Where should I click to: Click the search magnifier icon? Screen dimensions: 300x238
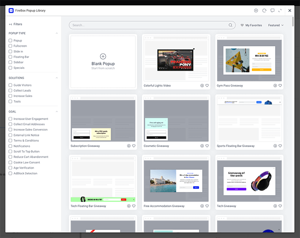click(x=230, y=25)
